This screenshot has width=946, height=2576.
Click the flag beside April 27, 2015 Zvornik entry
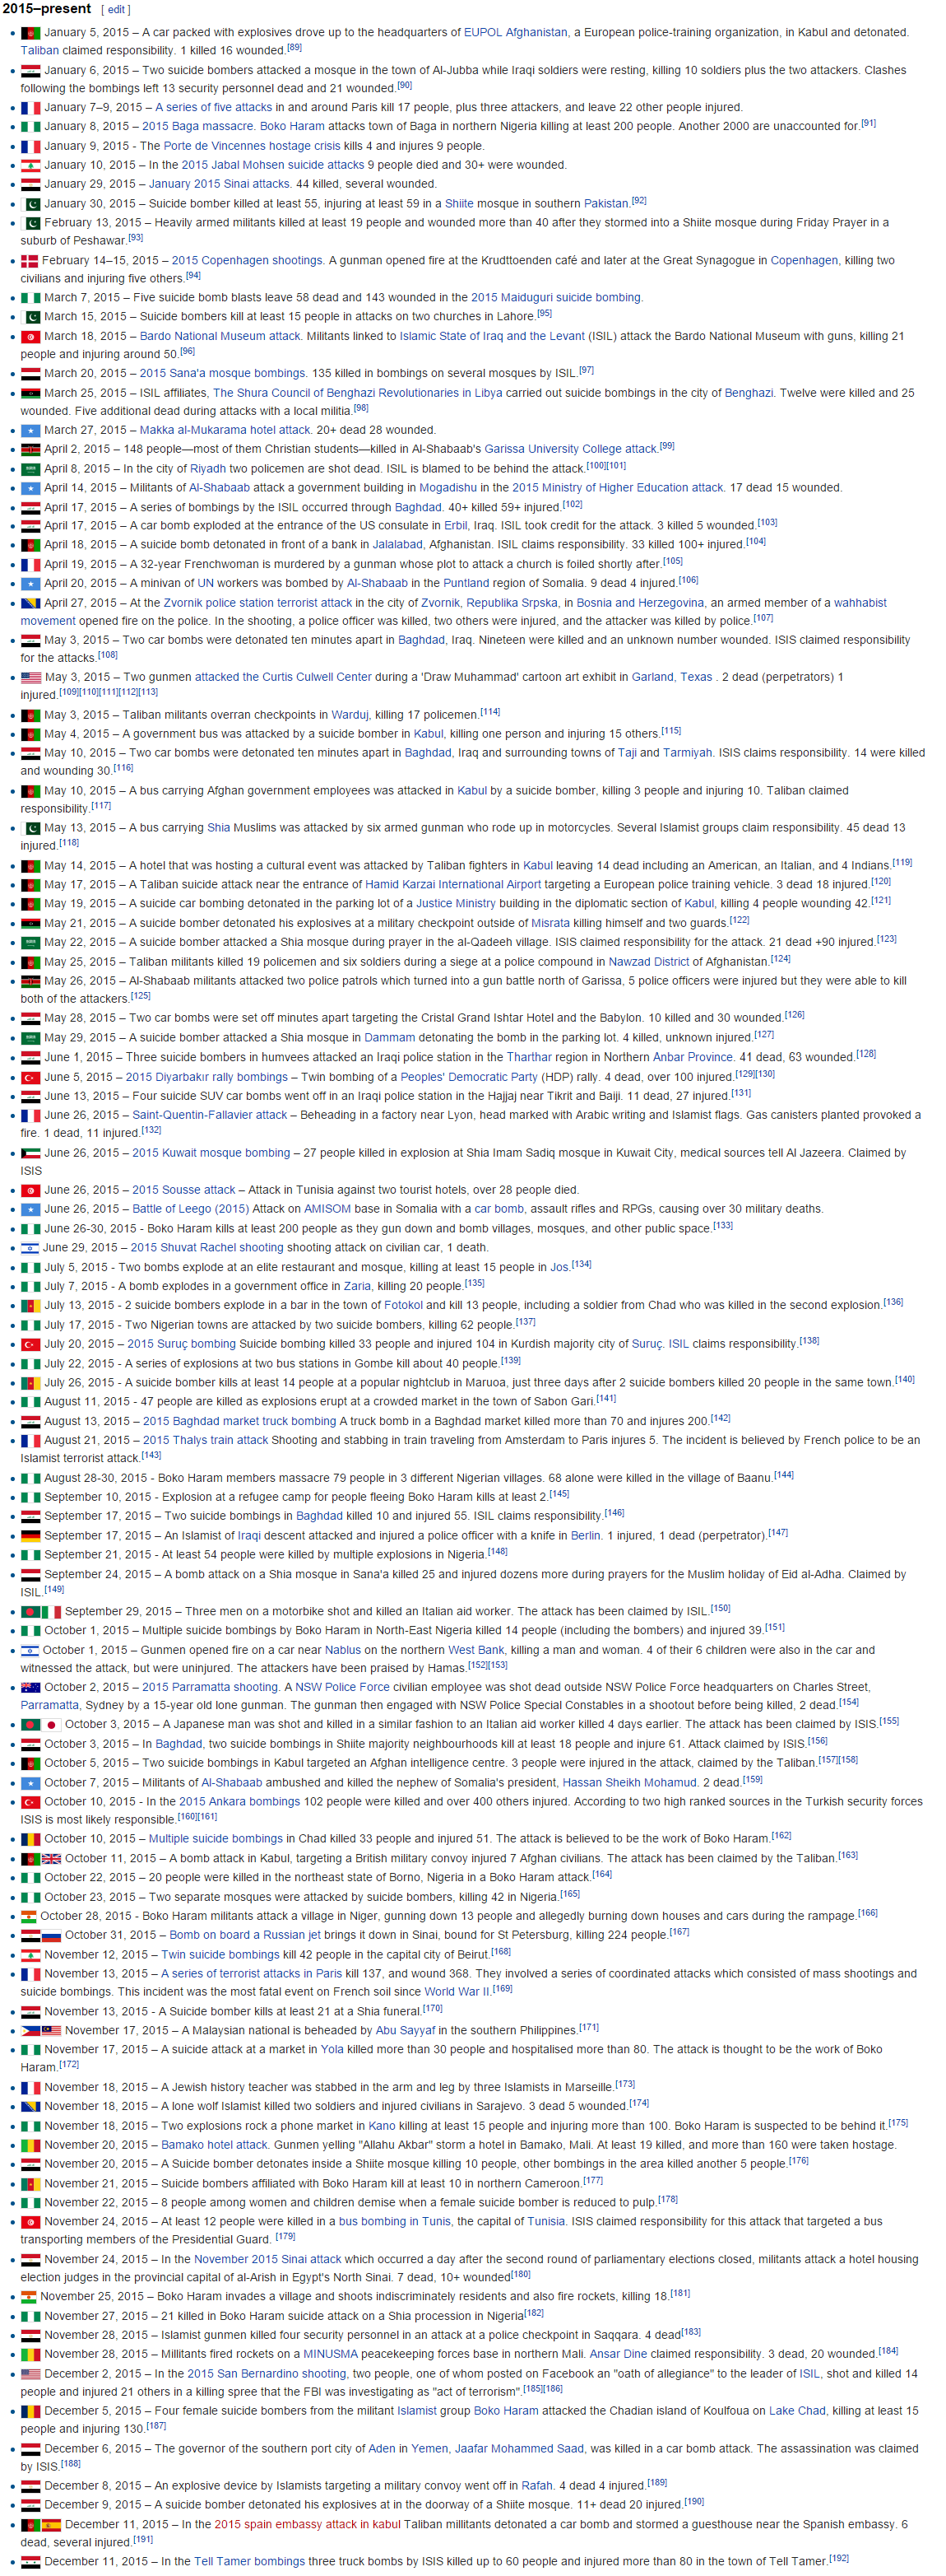[30, 604]
